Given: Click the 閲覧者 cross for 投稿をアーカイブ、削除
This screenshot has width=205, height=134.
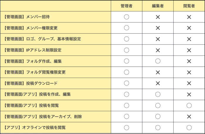Looking at the screenshot, I should pos(189,117).
